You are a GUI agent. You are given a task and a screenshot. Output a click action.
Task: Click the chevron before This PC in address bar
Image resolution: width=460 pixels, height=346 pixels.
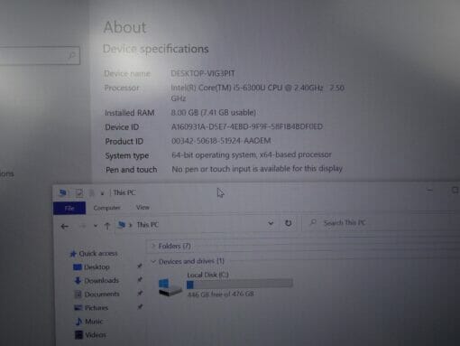pyautogui.click(x=131, y=225)
